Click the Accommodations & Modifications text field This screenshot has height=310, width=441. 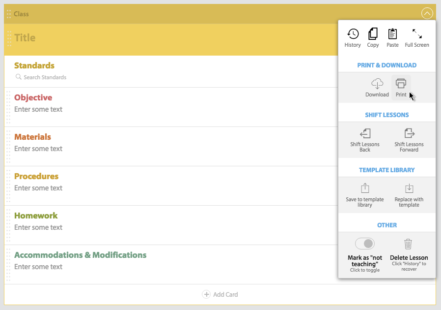(38, 267)
